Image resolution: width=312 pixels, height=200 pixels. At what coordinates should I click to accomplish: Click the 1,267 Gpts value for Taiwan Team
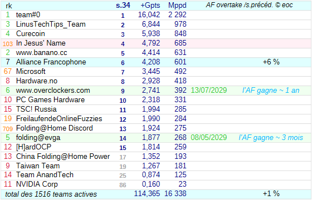click(x=151, y=166)
